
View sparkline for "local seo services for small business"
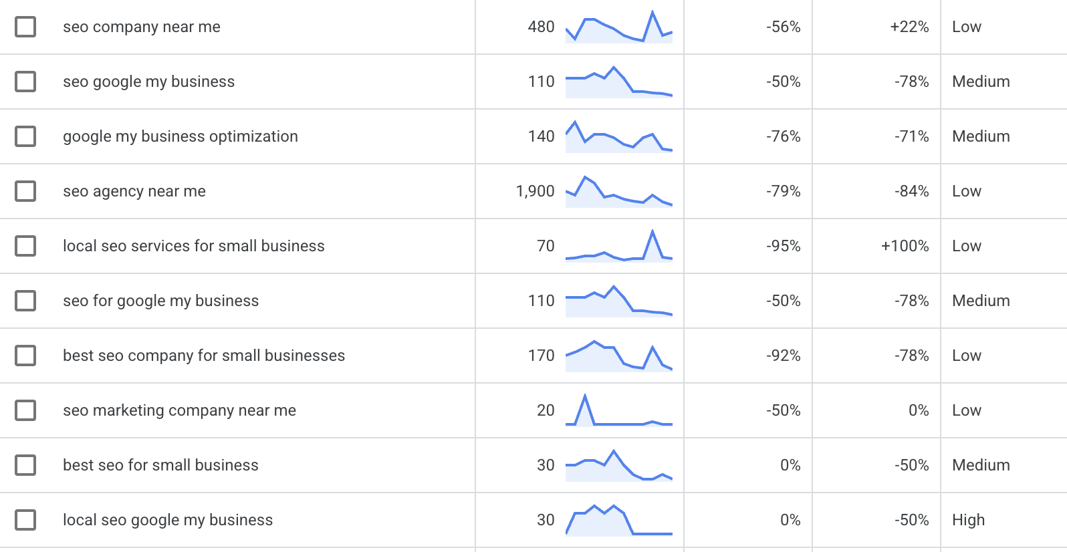tap(618, 246)
